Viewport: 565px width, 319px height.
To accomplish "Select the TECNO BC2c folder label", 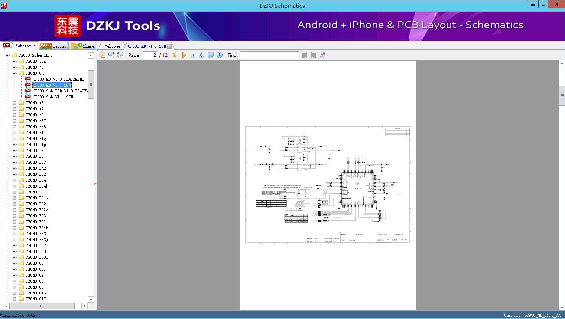I will click(x=37, y=210).
